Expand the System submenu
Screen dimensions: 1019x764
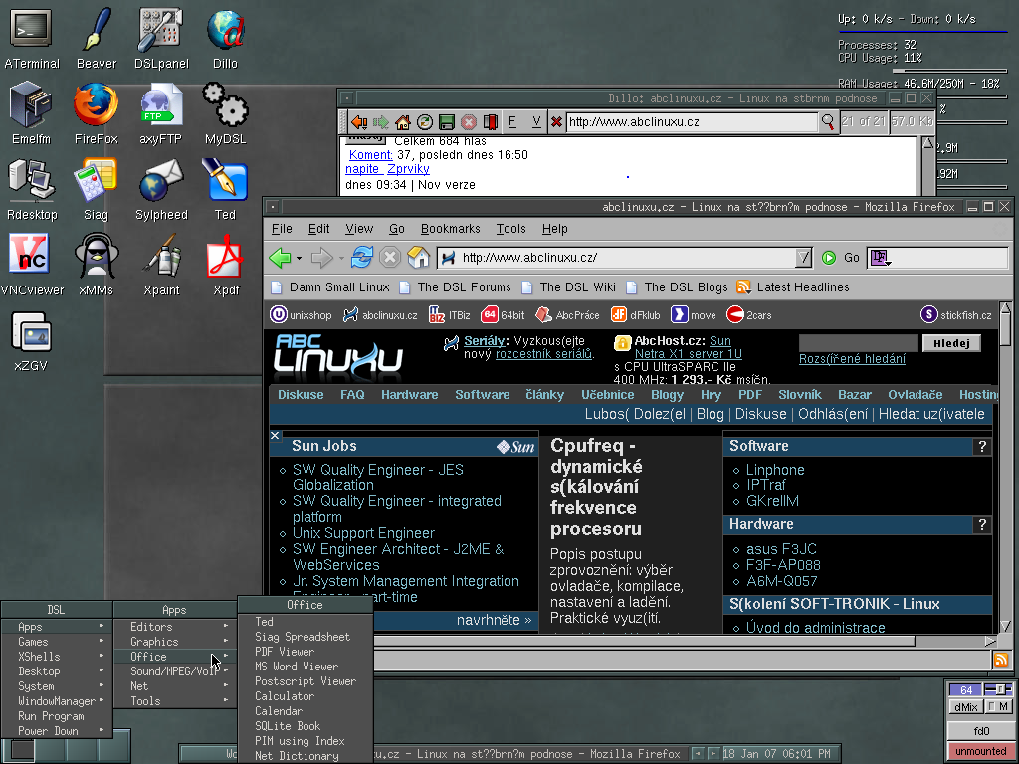click(x=57, y=686)
